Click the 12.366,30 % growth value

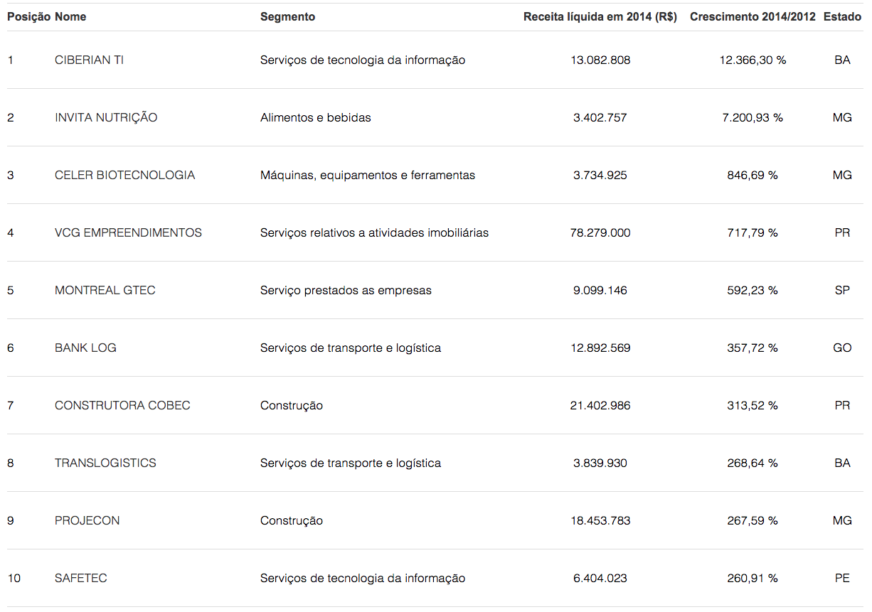pos(753,60)
